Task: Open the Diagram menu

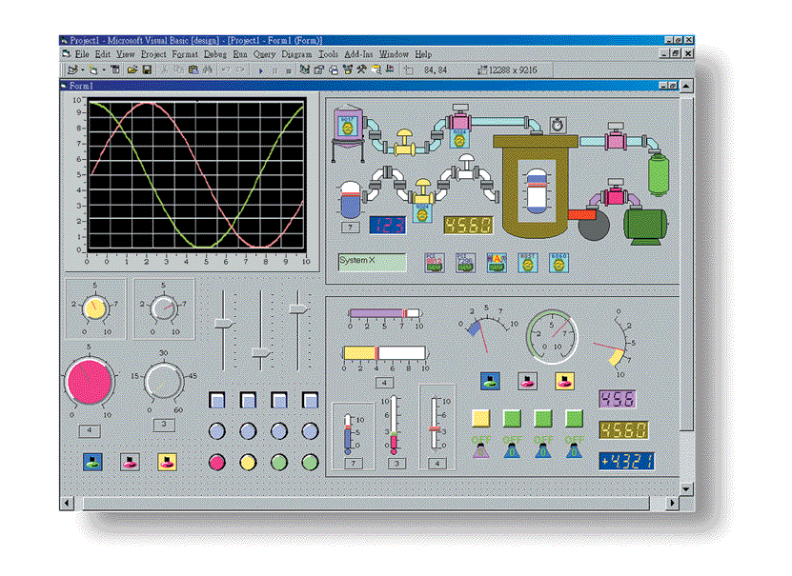Action: (296, 54)
